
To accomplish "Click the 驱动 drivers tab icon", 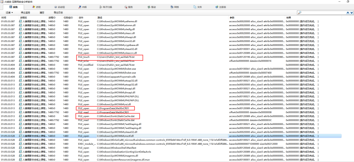I will tap(149, 7).
